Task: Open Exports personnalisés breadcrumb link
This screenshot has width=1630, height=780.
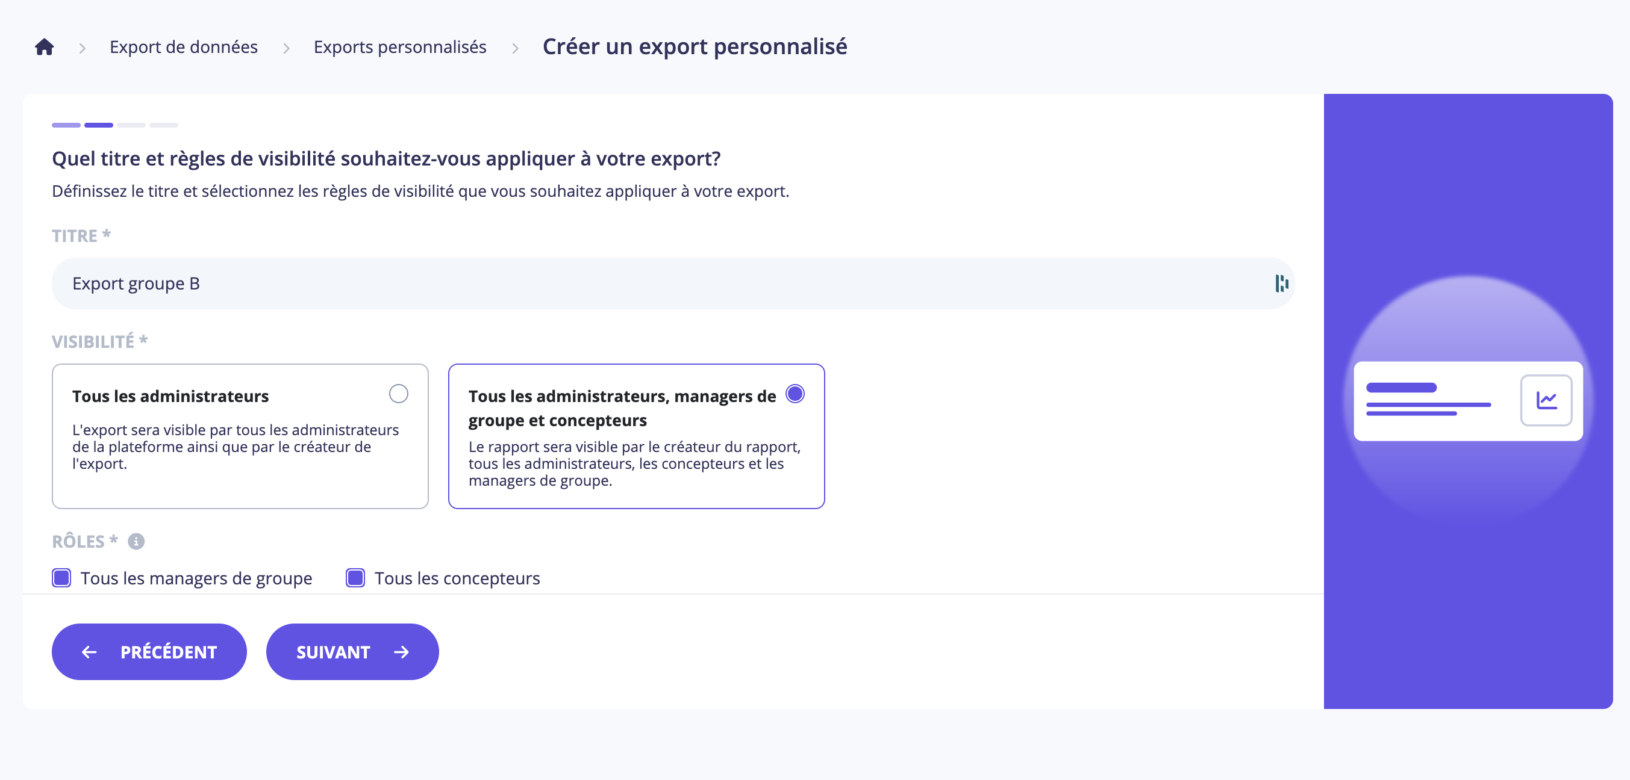Action: [x=400, y=48]
